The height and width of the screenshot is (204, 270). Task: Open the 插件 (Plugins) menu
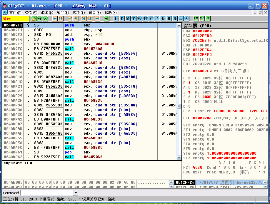[63, 13]
